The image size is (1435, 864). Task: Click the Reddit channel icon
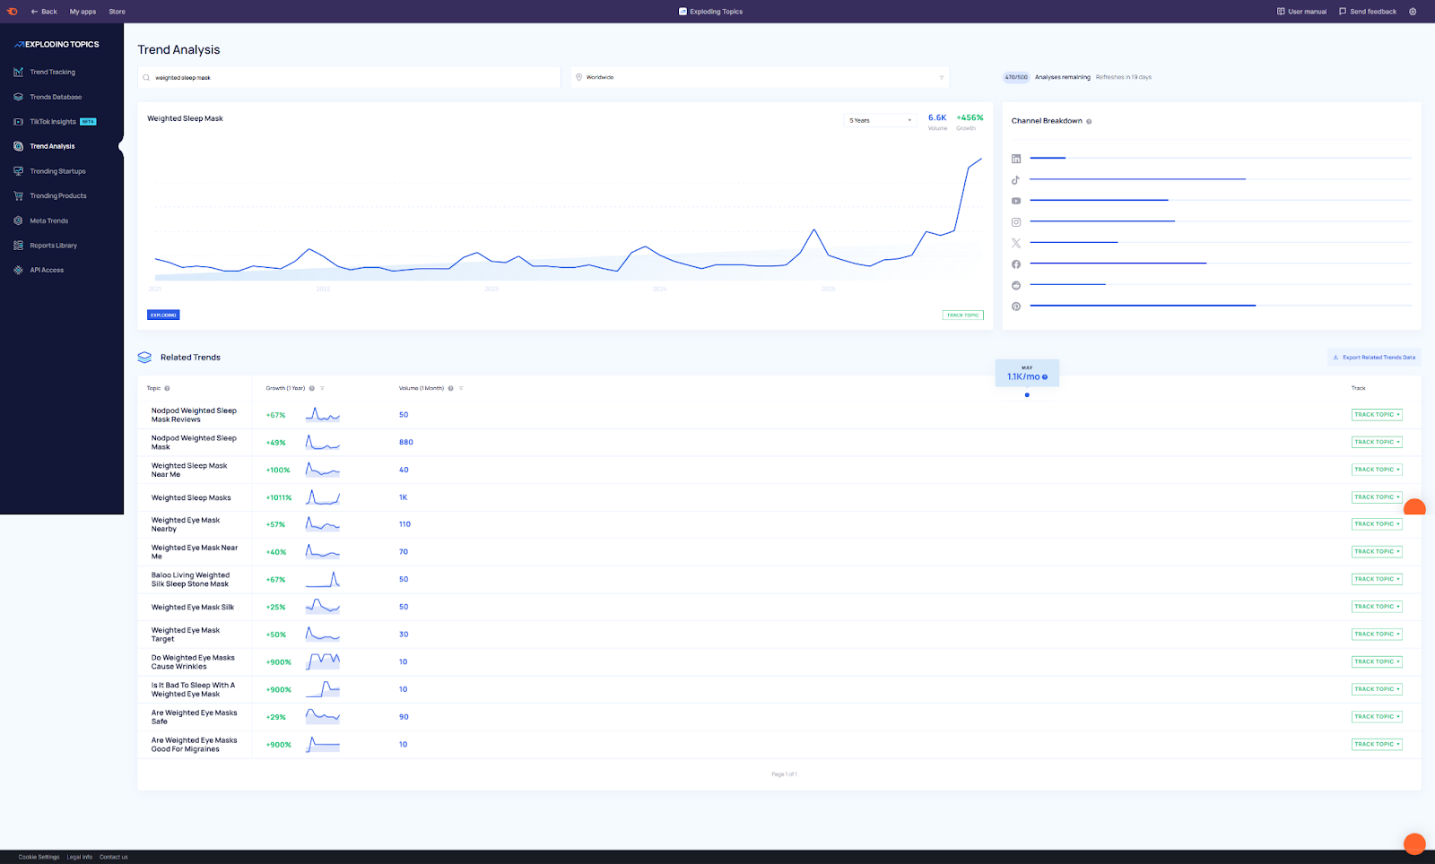[1016, 285]
